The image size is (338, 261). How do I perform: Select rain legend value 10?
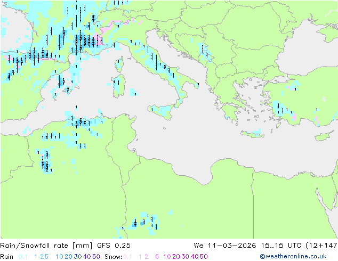point(60,257)
